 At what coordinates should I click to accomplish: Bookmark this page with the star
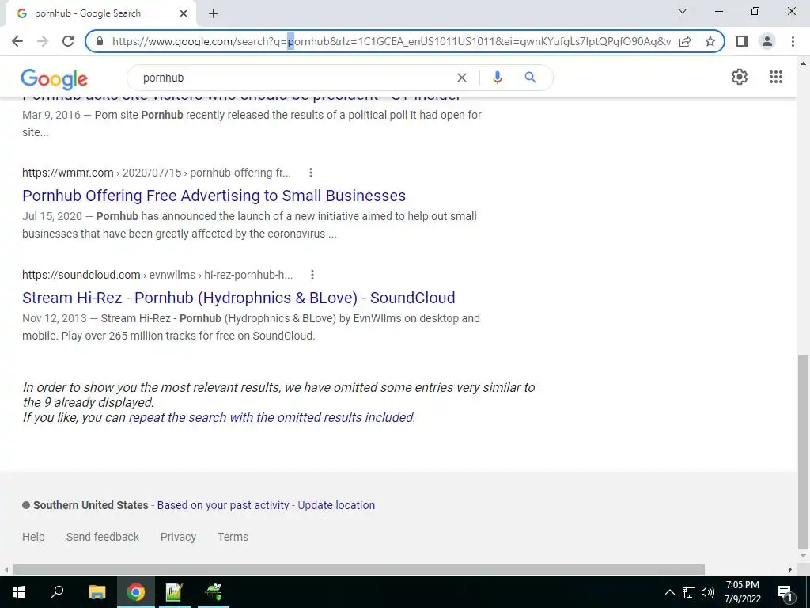click(x=710, y=41)
